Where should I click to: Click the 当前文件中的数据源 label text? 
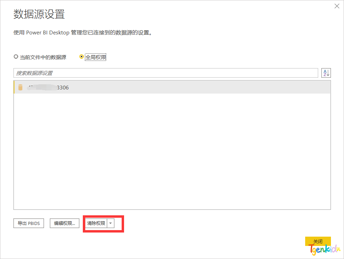(x=43, y=57)
